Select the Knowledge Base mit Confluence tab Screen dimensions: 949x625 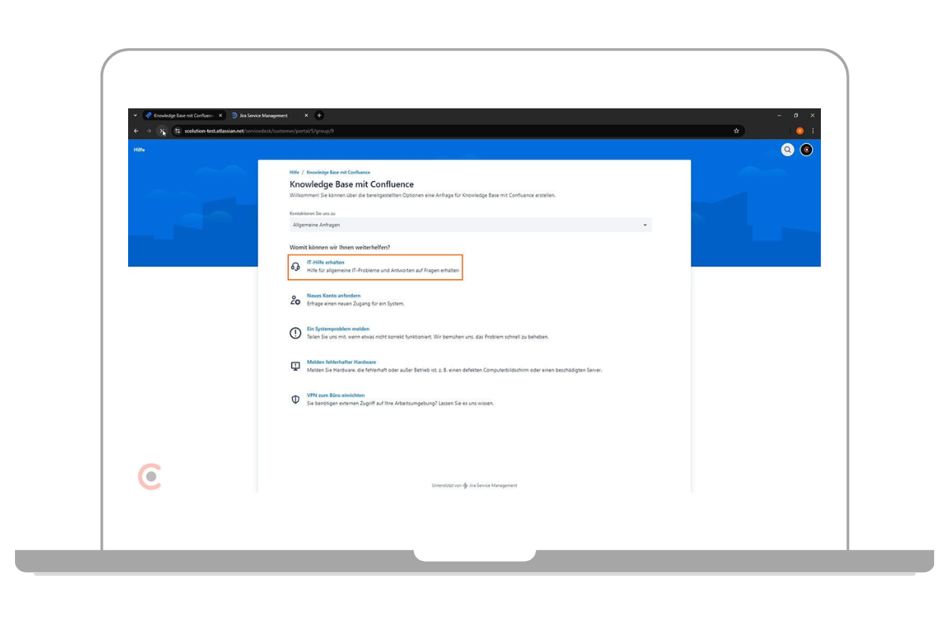click(182, 116)
